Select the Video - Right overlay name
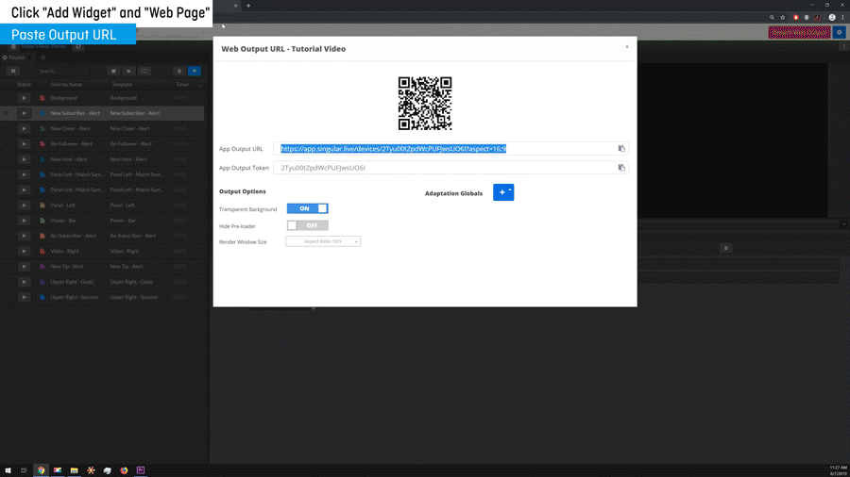This screenshot has height=477, width=850. point(64,251)
